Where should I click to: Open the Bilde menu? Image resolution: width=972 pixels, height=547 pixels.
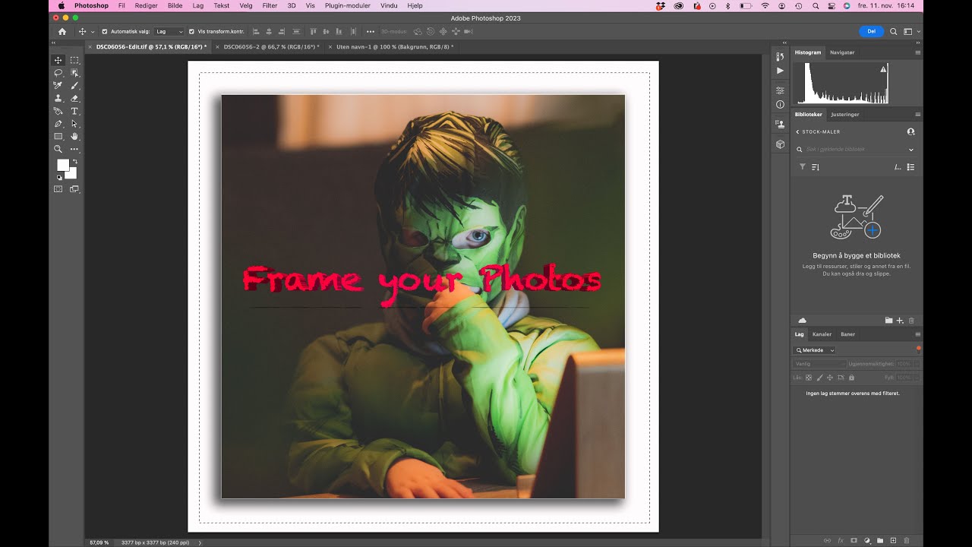click(x=175, y=5)
